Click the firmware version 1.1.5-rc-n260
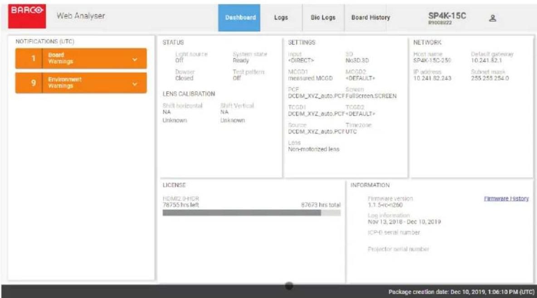The width and height of the screenshot is (537, 298). point(385,205)
